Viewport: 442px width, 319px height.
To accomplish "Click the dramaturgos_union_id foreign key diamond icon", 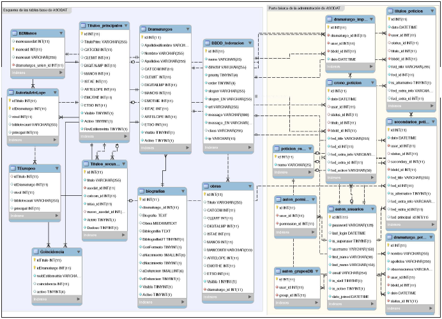I will [x=14, y=65].
